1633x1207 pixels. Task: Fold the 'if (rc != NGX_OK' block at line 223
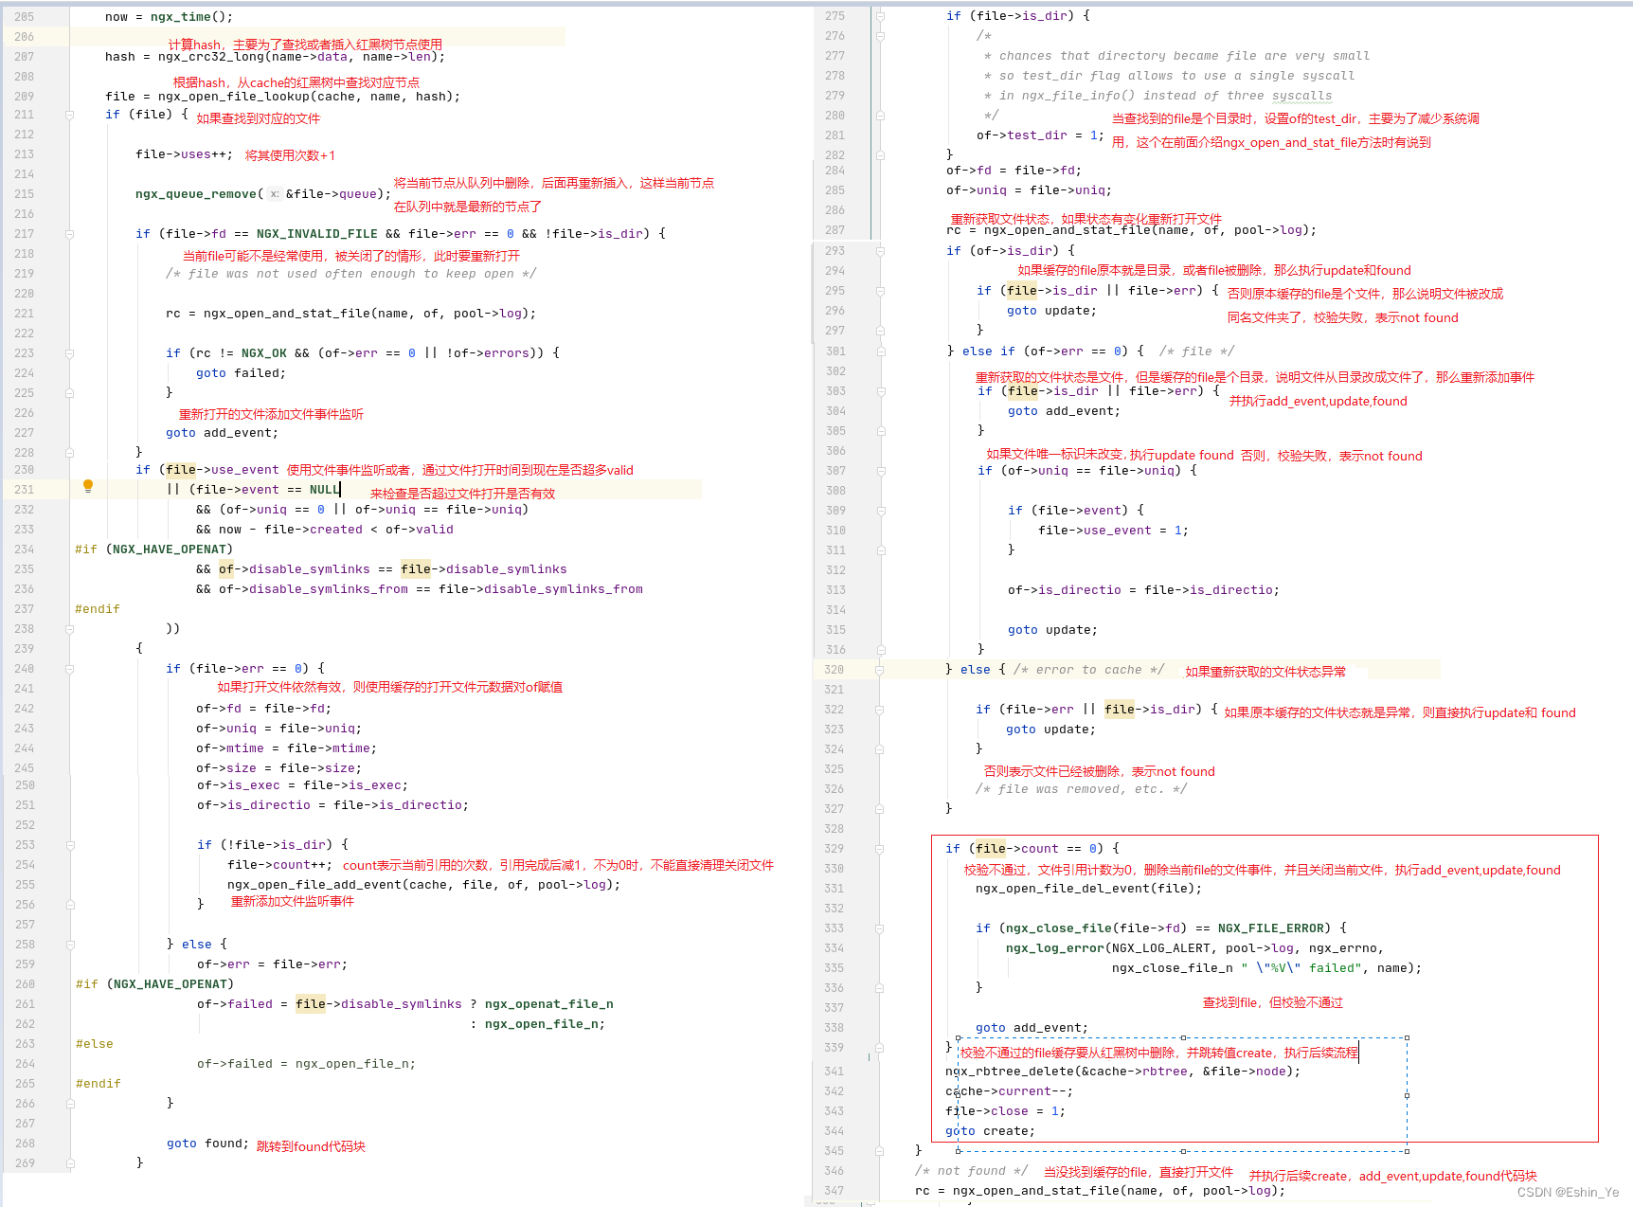[x=69, y=353]
